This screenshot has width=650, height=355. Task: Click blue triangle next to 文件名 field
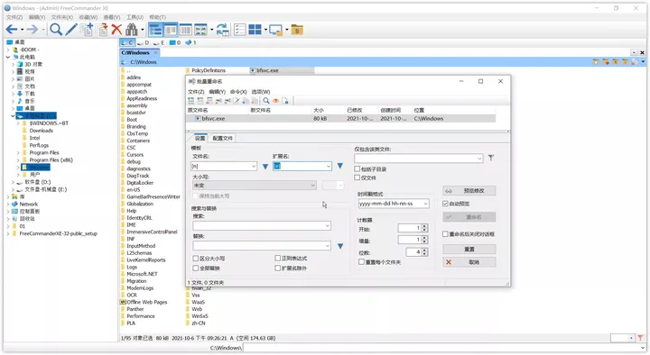point(265,167)
